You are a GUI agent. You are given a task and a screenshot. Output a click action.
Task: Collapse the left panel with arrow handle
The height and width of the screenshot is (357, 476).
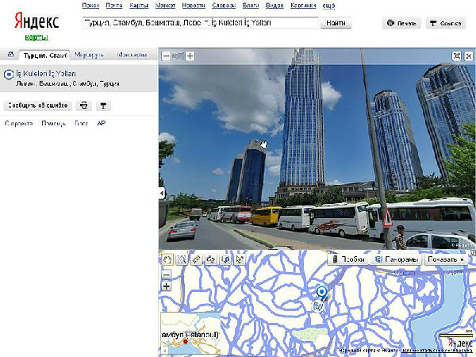[x=162, y=194]
